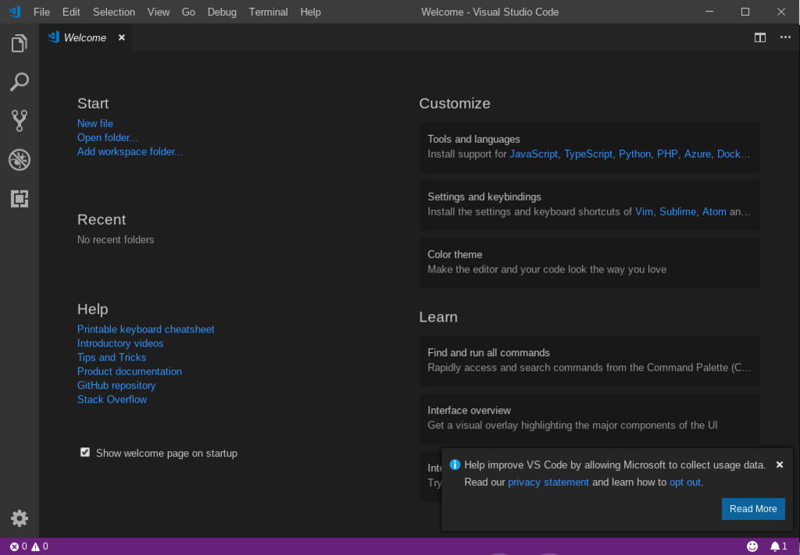Open GitHub repository link
800x555 pixels.
(116, 386)
